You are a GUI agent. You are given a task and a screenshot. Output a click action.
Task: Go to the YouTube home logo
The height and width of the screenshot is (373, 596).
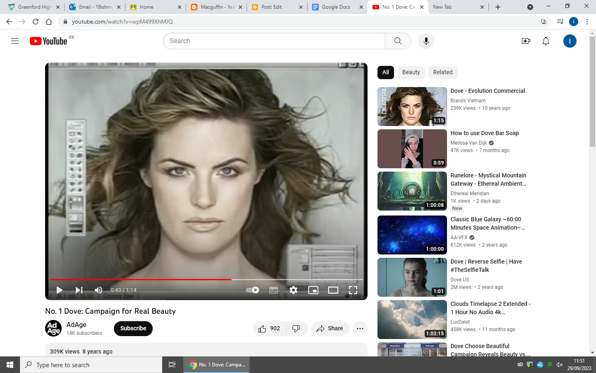coord(48,41)
